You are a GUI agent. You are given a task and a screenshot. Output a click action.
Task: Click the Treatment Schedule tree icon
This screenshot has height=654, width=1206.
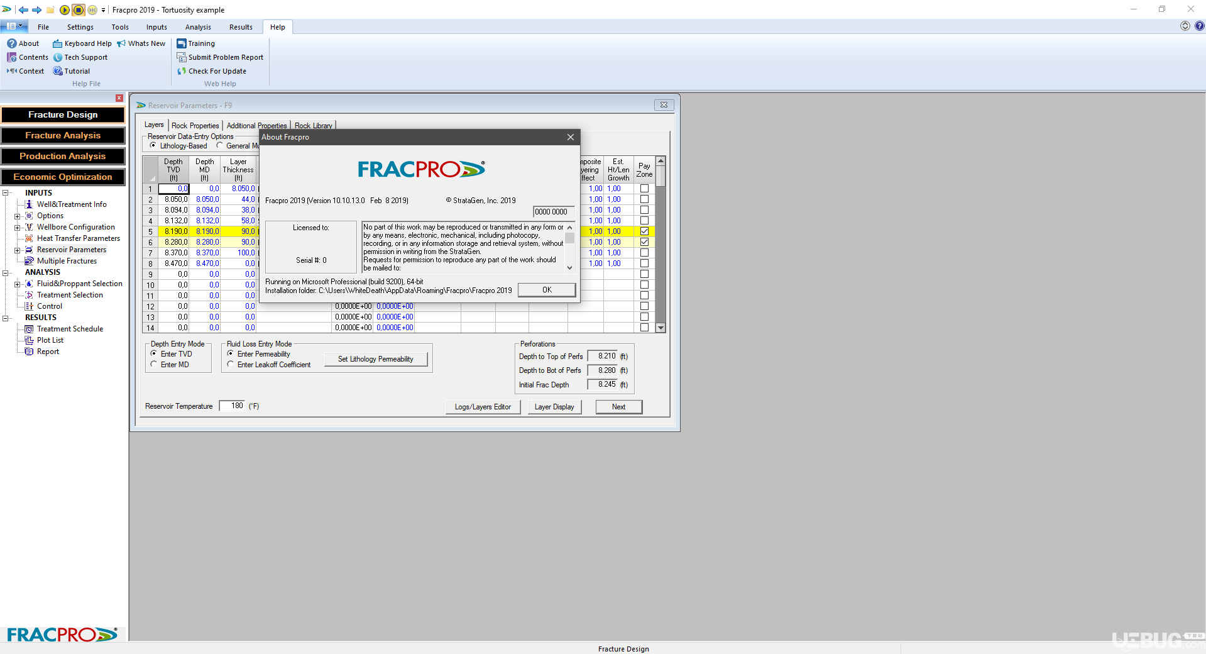pyautogui.click(x=29, y=329)
